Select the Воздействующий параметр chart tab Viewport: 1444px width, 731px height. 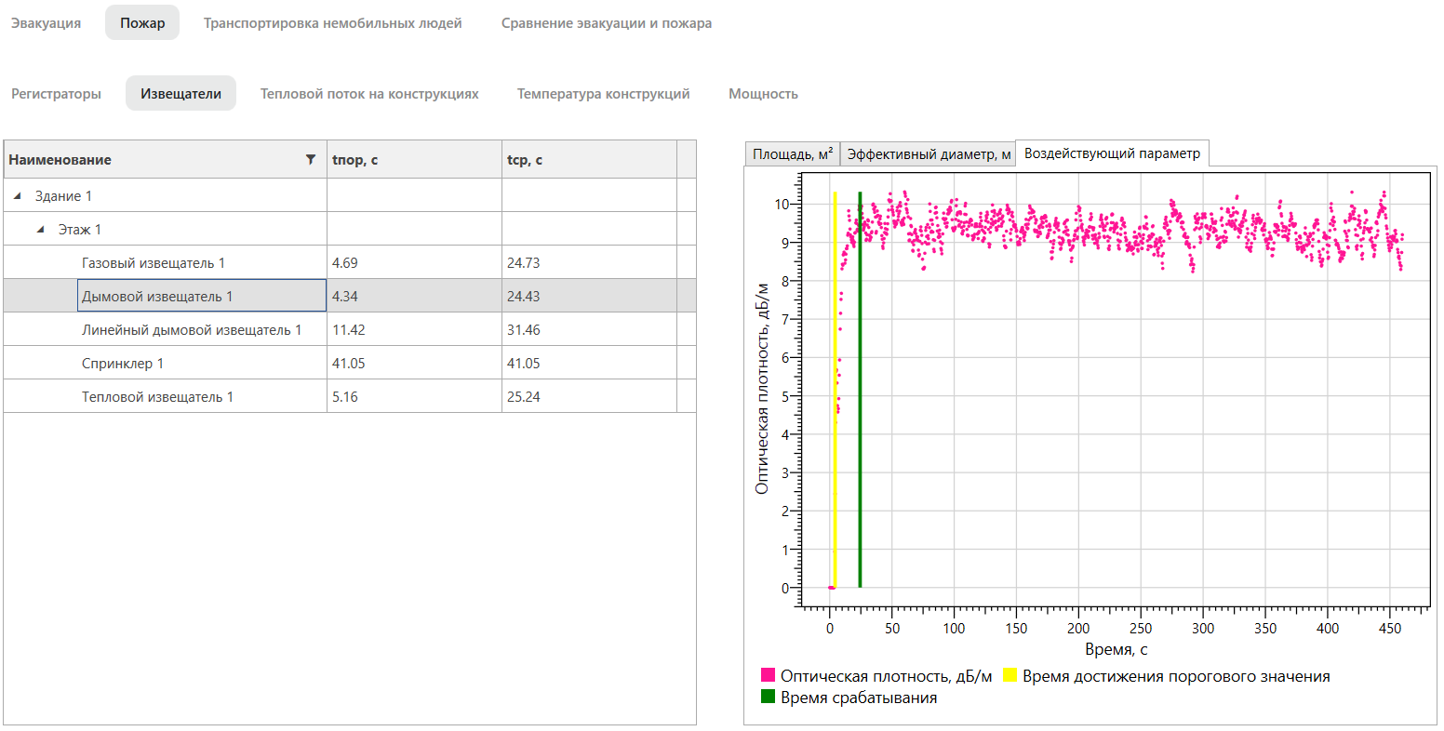click(1112, 153)
